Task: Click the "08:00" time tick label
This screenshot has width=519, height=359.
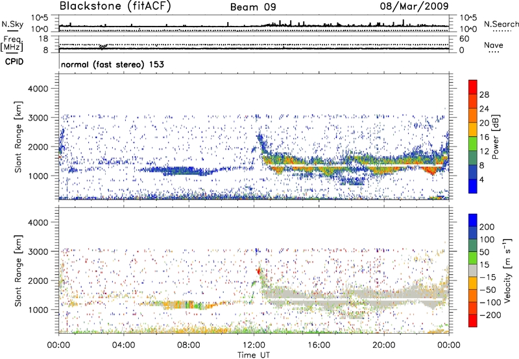Action: (x=189, y=345)
